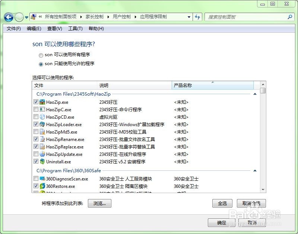
Task: Uncheck the HaoZipRename.exe checkbox
Action: point(36,139)
